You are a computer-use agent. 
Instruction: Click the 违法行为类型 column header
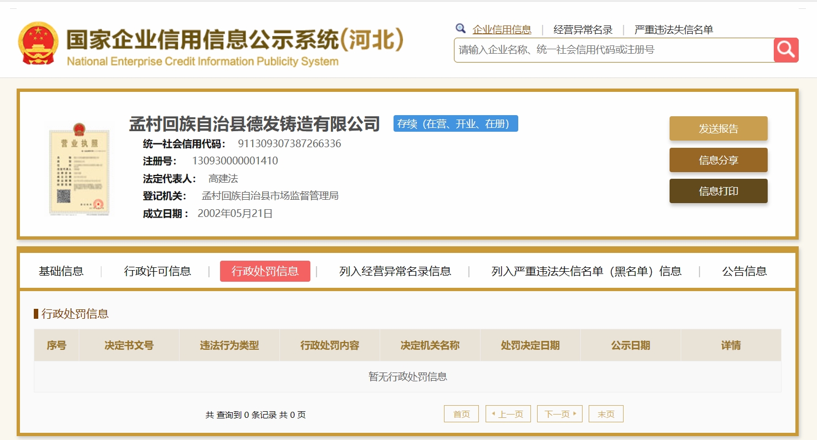tap(229, 345)
